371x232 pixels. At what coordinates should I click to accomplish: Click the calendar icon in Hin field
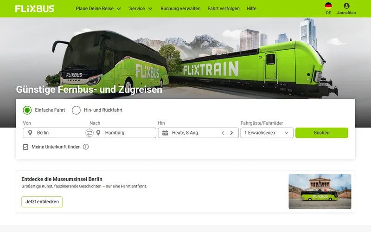165,133
